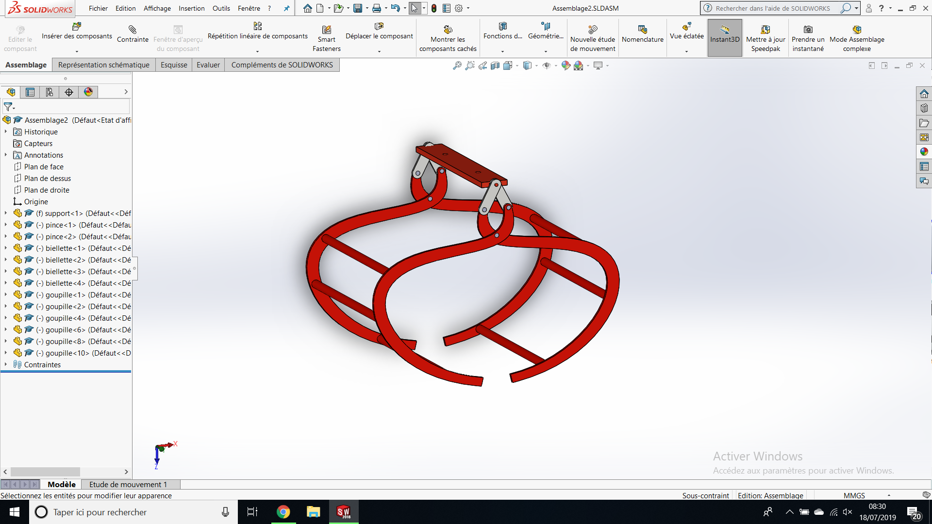Expand the Contraintes folder in tree
The width and height of the screenshot is (932, 524).
6,364
